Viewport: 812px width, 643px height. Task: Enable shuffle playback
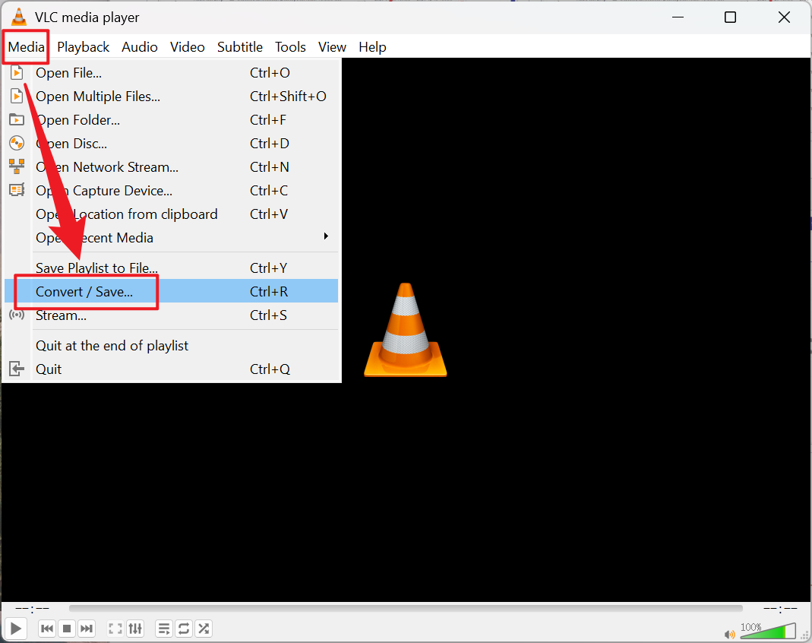coord(203,629)
